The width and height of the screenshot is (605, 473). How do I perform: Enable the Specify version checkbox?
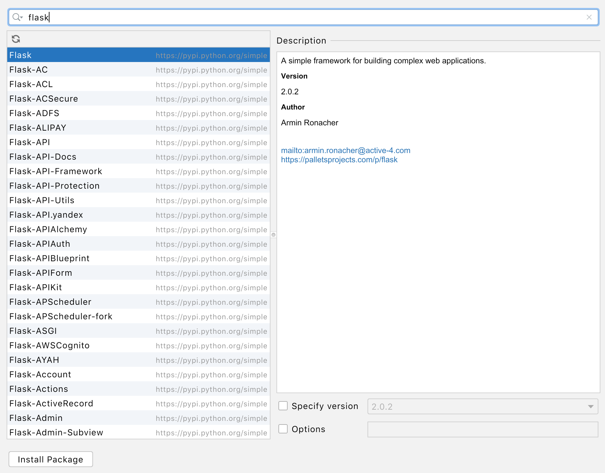click(283, 406)
